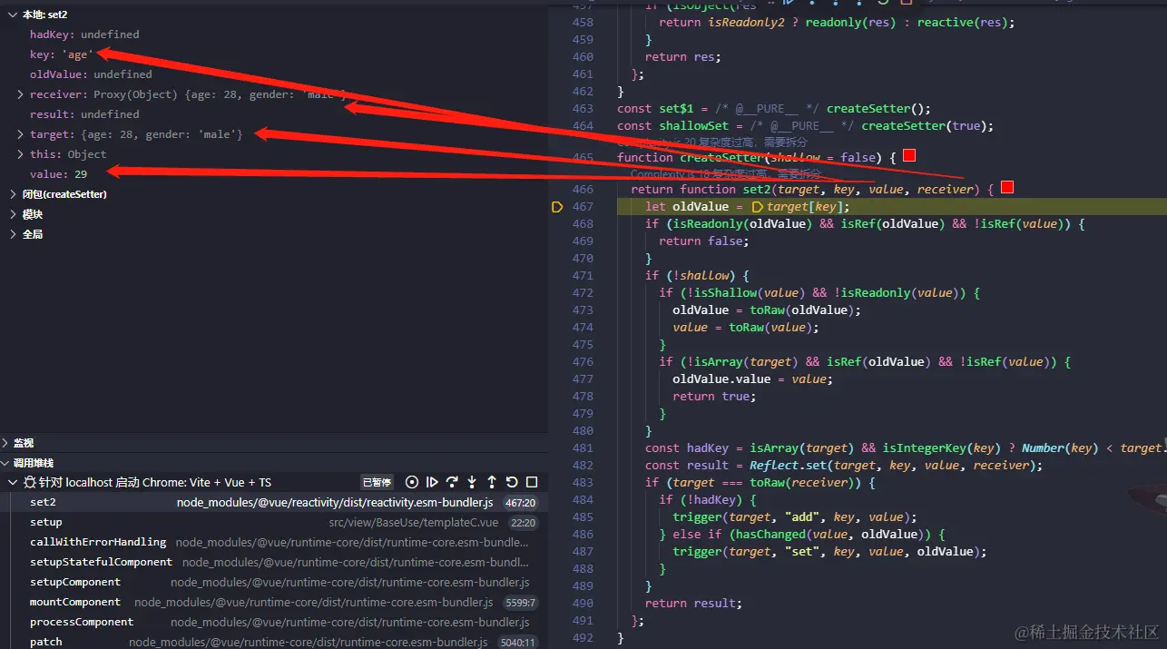
Task: Select the 'oldValue: undefined' variable row
Action: point(273,74)
